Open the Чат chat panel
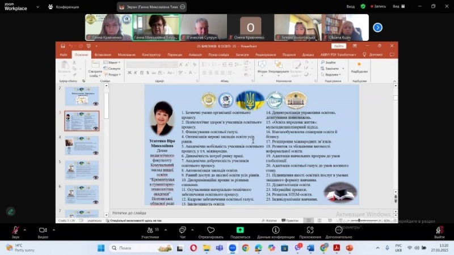The height and width of the screenshot is (255, 454). coord(183,230)
